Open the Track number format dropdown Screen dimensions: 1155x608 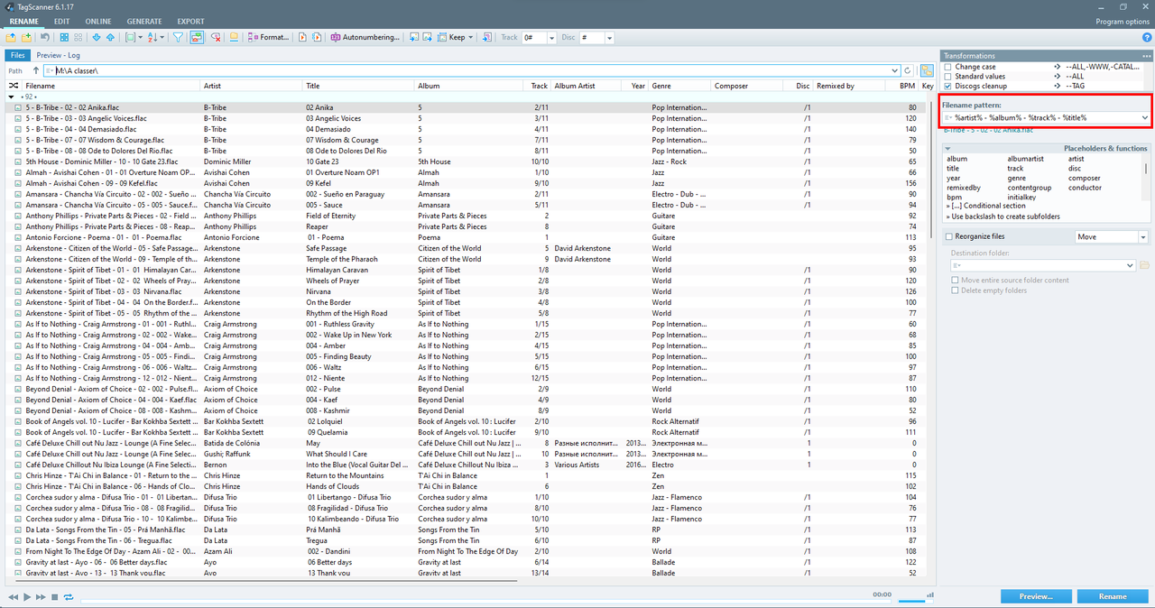coord(553,38)
